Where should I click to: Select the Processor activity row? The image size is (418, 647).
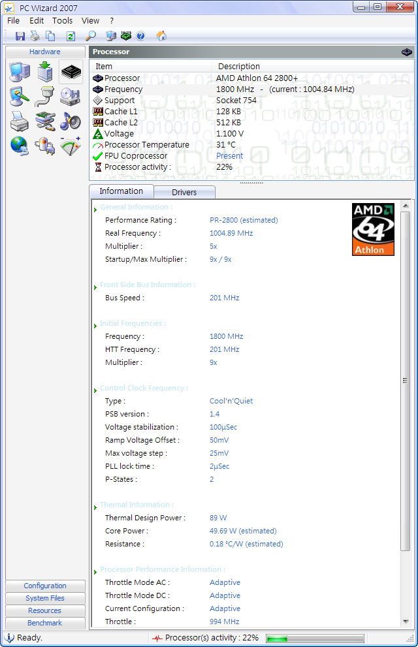click(251, 167)
